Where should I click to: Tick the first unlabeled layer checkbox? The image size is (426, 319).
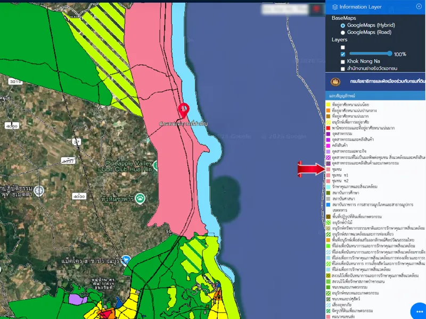pyautogui.click(x=343, y=47)
